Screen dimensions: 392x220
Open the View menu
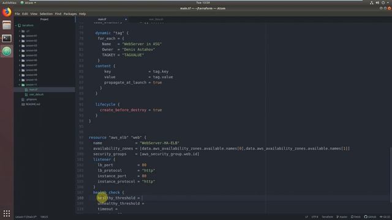34,14
